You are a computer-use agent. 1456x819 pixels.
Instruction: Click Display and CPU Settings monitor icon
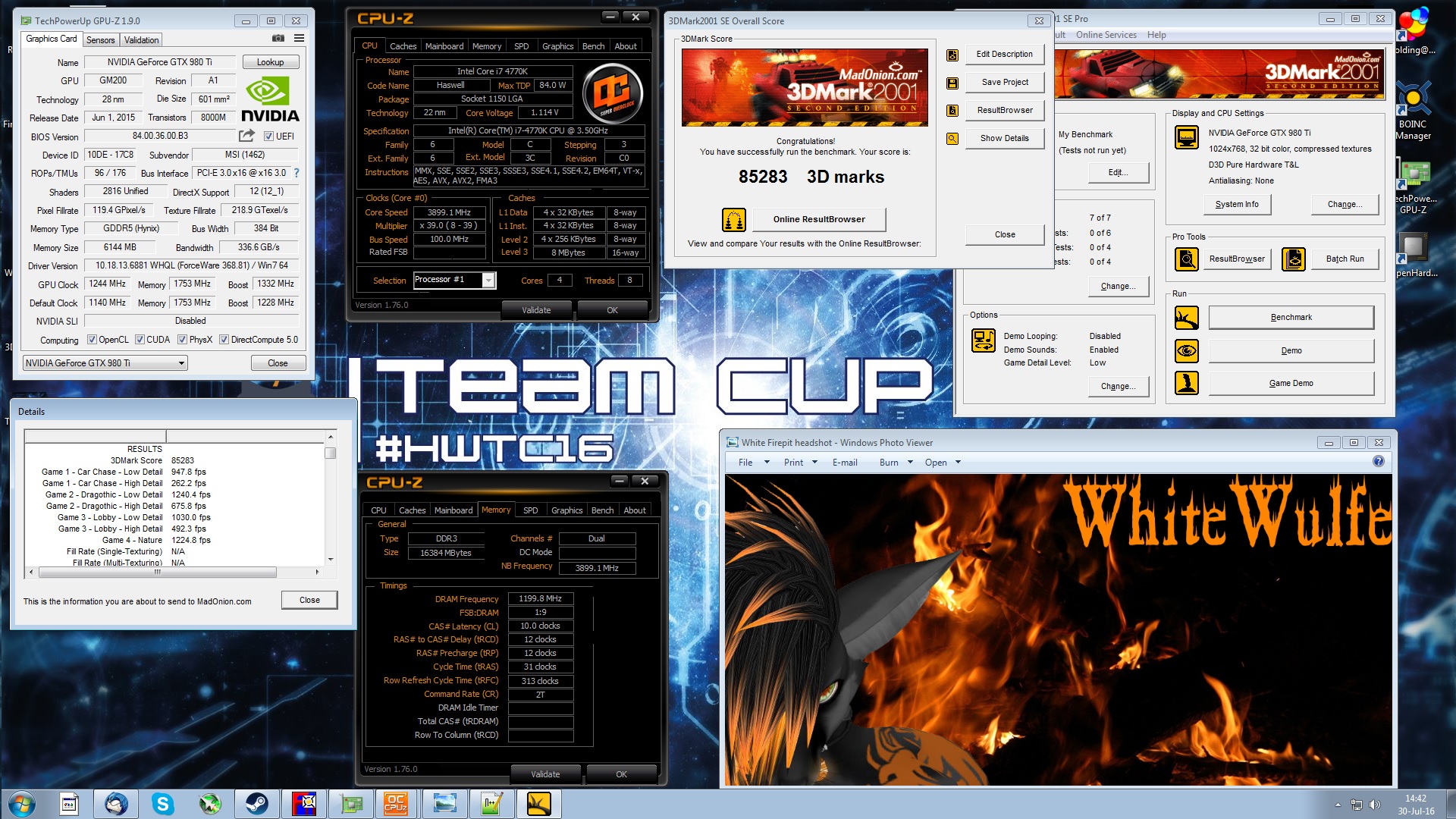click(x=1187, y=137)
